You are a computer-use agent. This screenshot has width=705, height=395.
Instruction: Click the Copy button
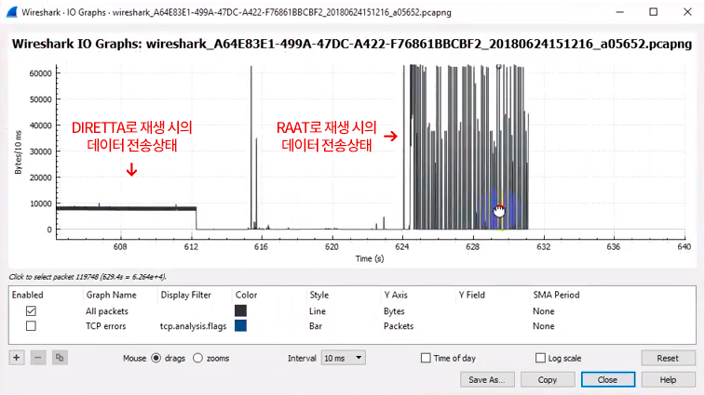(x=548, y=380)
